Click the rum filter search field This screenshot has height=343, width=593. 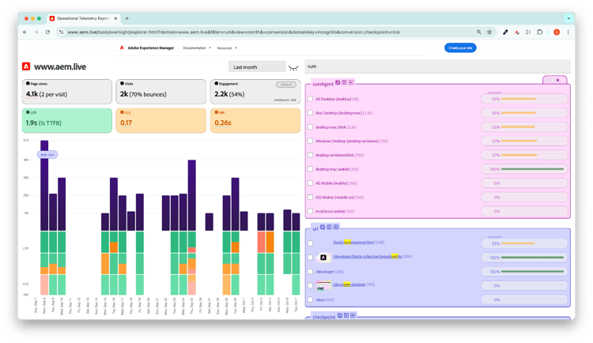(x=436, y=67)
